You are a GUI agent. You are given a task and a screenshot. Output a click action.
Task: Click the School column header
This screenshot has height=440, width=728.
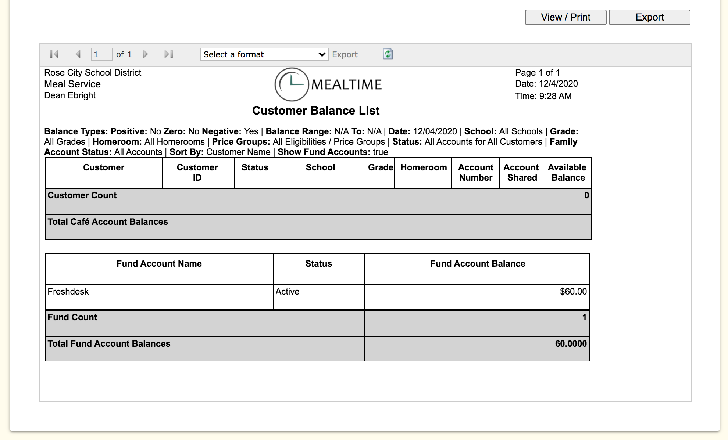click(x=320, y=167)
